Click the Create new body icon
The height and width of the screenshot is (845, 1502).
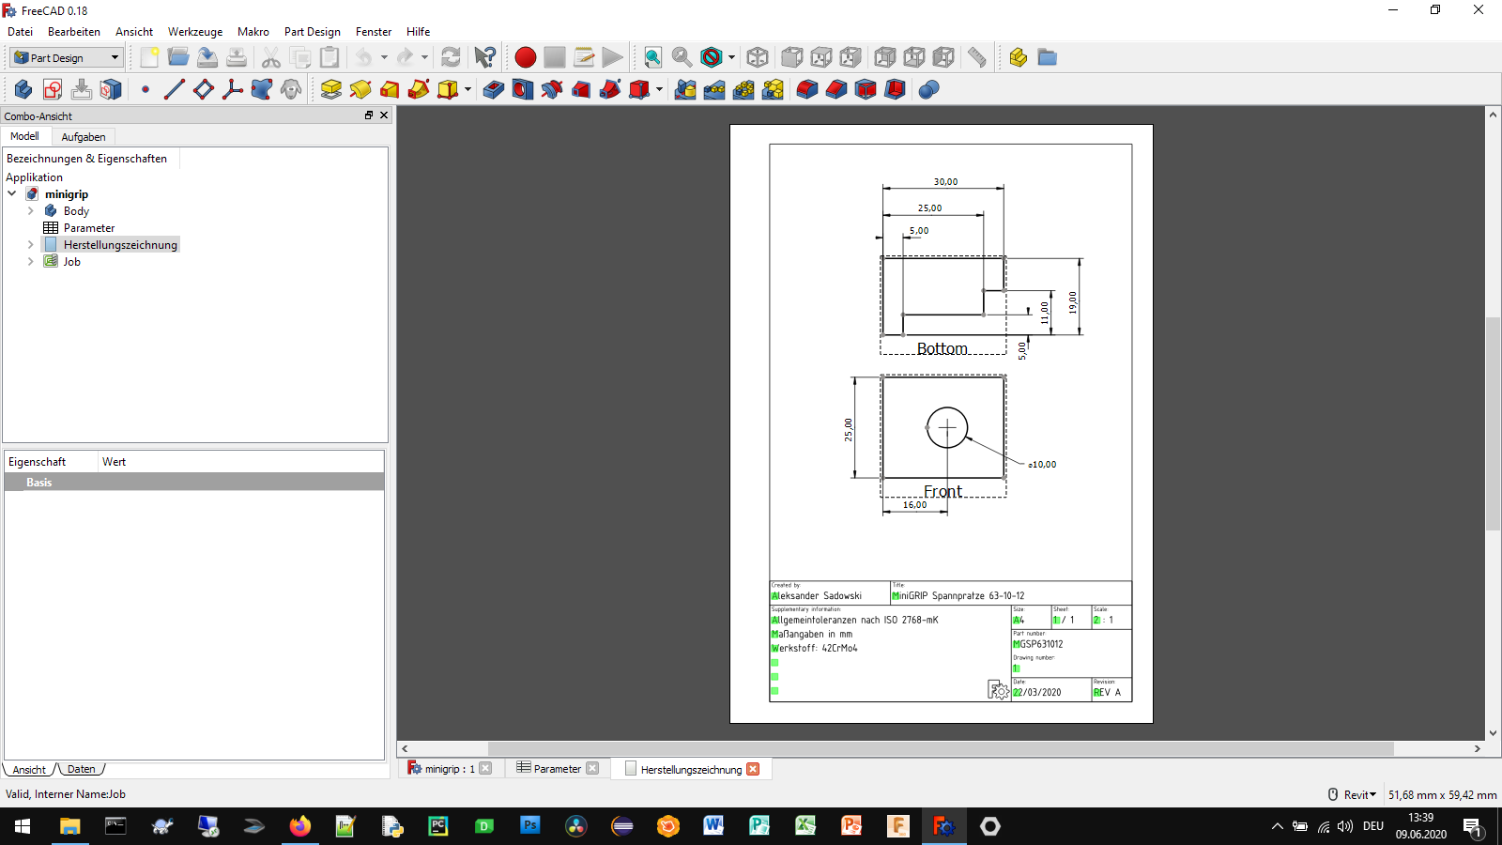pyautogui.click(x=23, y=89)
